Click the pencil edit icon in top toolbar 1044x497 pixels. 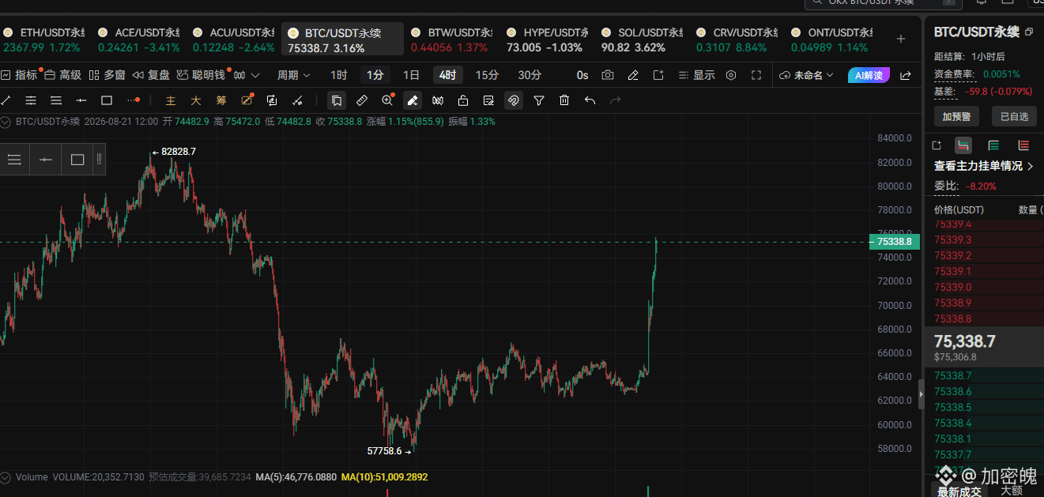click(633, 75)
